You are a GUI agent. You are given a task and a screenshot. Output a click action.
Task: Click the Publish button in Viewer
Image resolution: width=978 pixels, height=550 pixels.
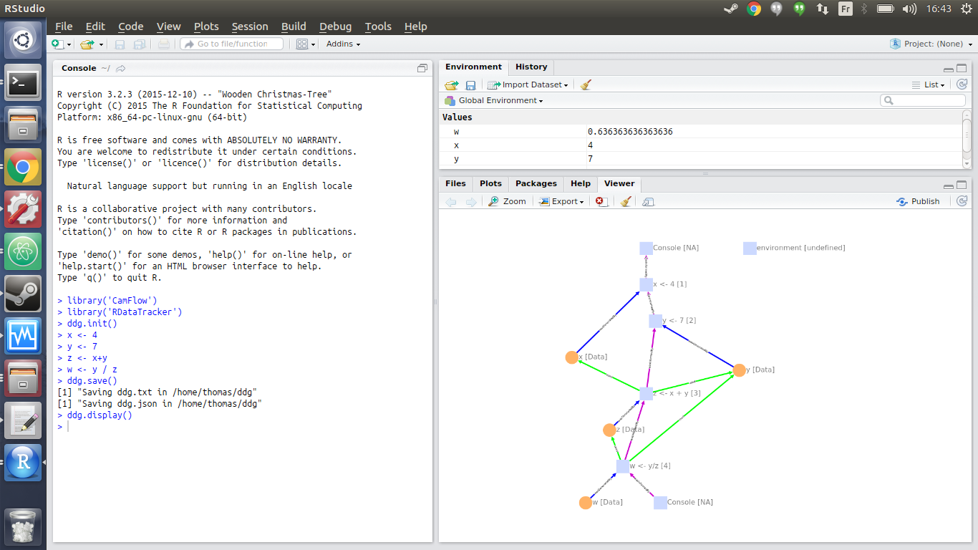(x=918, y=201)
